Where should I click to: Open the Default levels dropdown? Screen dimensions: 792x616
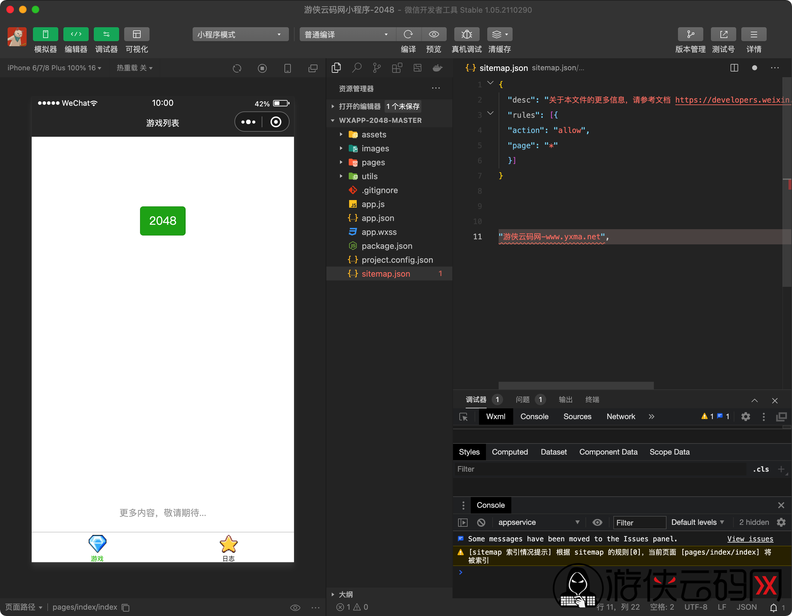tap(698, 522)
